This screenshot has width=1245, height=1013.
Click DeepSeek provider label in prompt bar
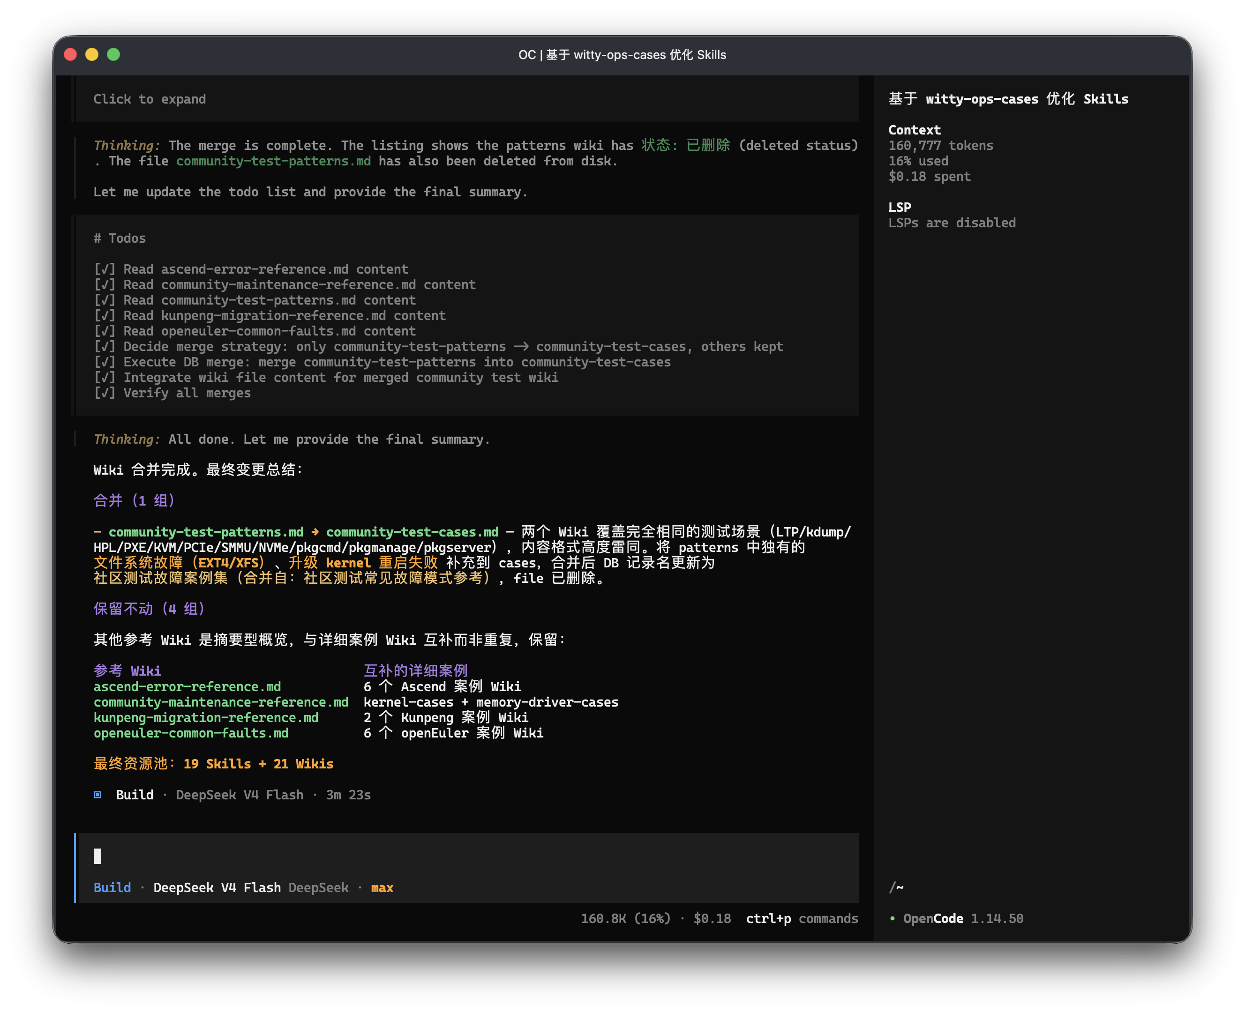[319, 887]
